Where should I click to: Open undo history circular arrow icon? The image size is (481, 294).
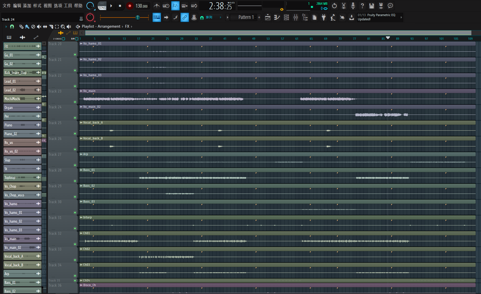point(334,6)
